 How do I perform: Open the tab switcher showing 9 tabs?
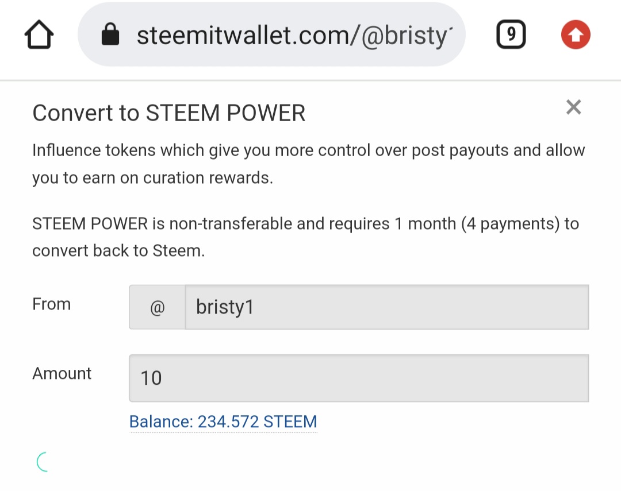[511, 36]
